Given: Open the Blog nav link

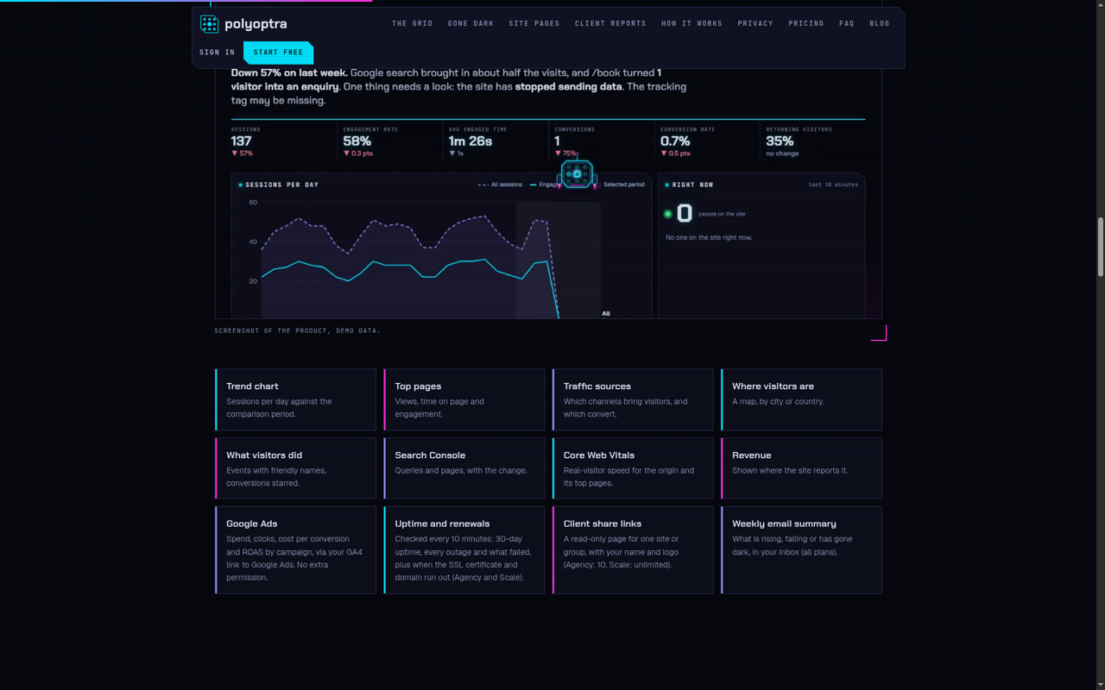Looking at the screenshot, I should coord(880,23).
